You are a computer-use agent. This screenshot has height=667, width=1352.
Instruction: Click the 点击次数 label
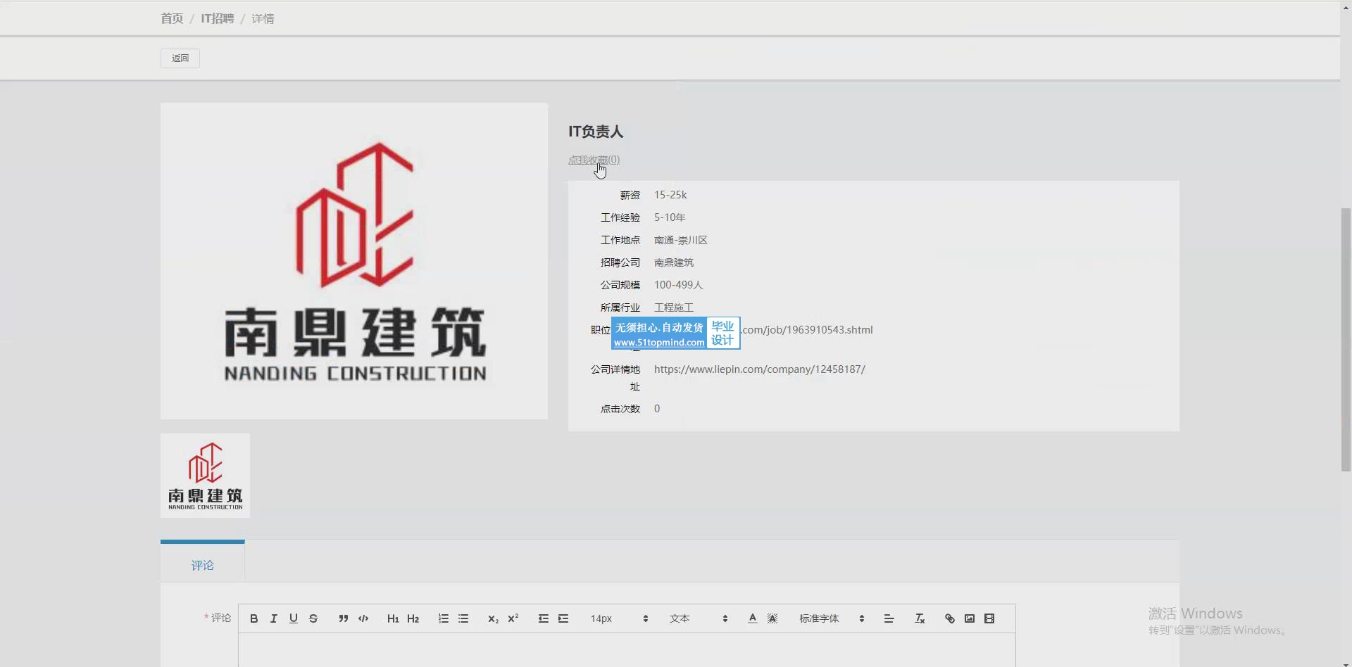(620, 409)
